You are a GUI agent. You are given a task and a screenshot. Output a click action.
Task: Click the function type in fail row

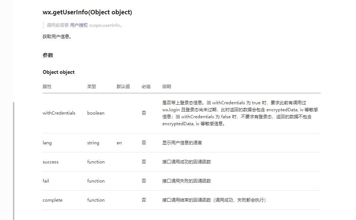(96, 181)
